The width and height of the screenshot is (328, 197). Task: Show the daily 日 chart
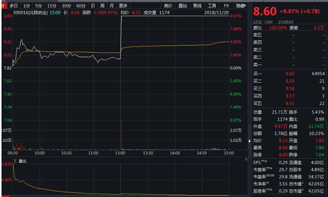[93, 6]
